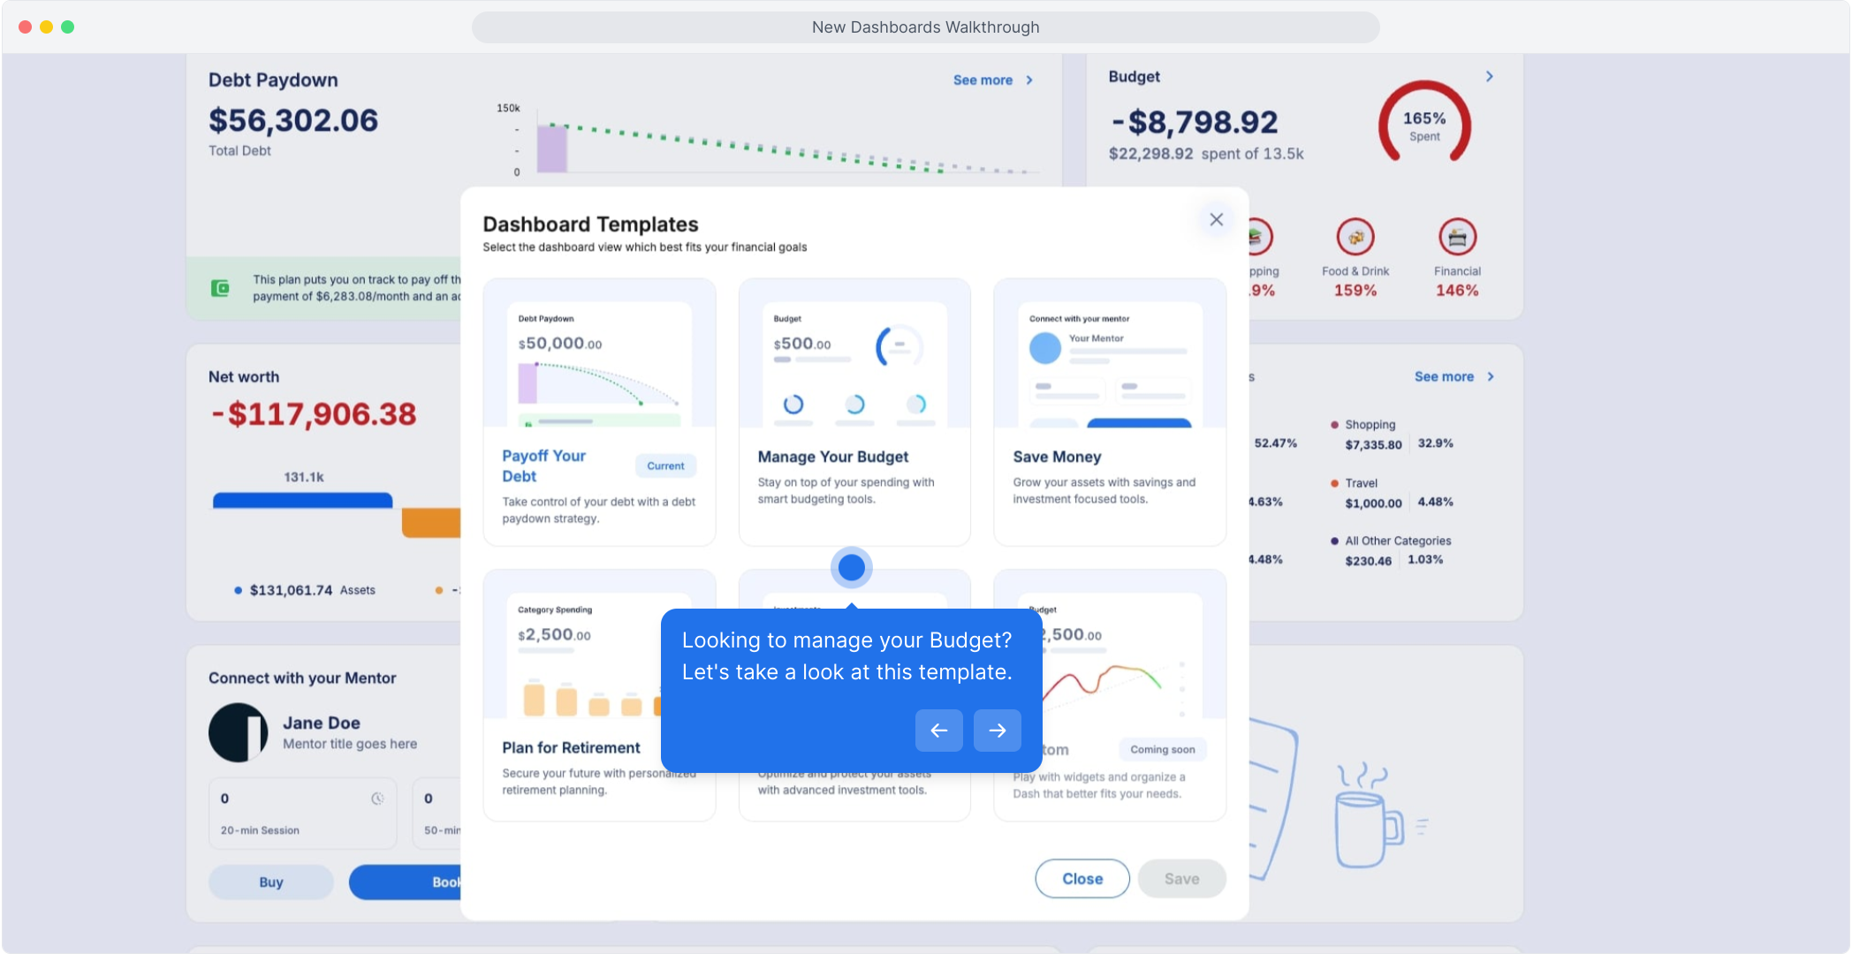The height and width of the screenshot is (954, 1852).
Task: Click the blue assets bar in Net worth
Action: pos(302,501)
